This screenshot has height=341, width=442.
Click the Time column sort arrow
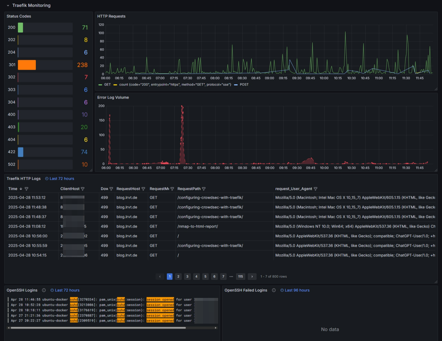click(x=21, y=189)
